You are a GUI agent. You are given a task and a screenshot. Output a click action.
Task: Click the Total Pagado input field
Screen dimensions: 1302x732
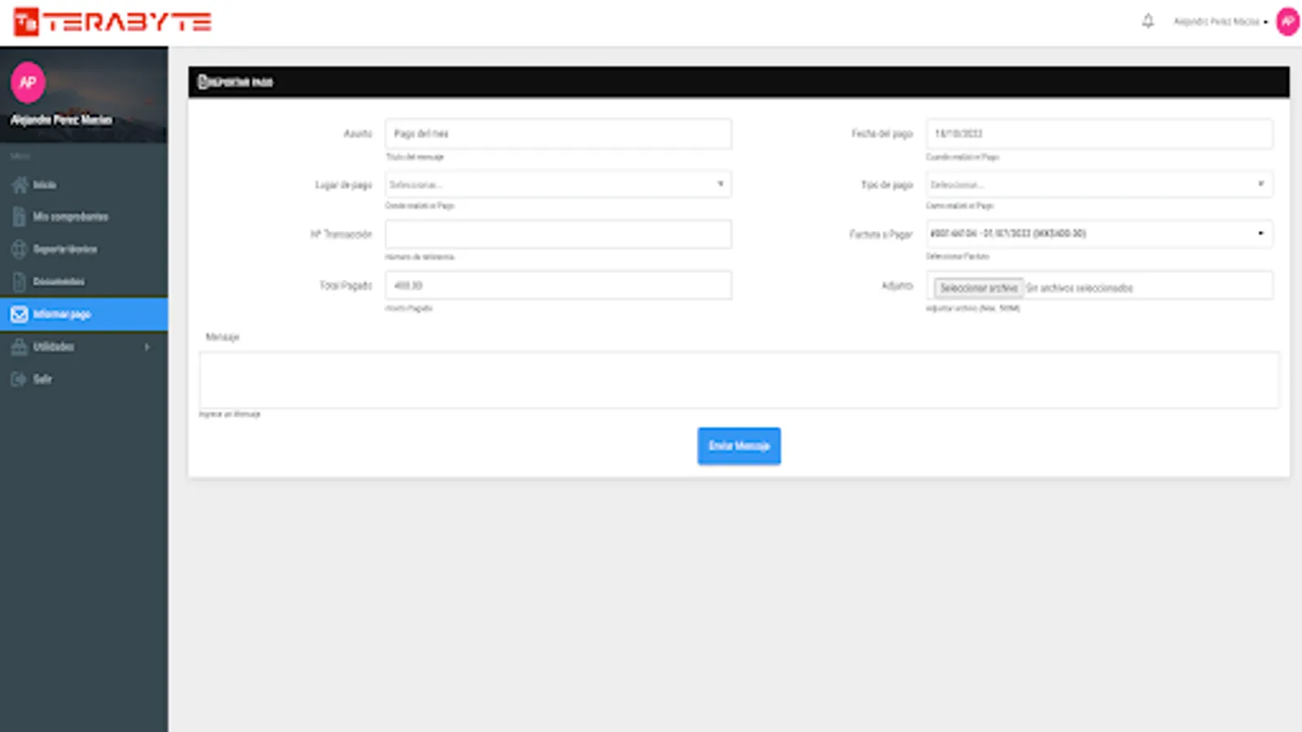click(558, 285)
